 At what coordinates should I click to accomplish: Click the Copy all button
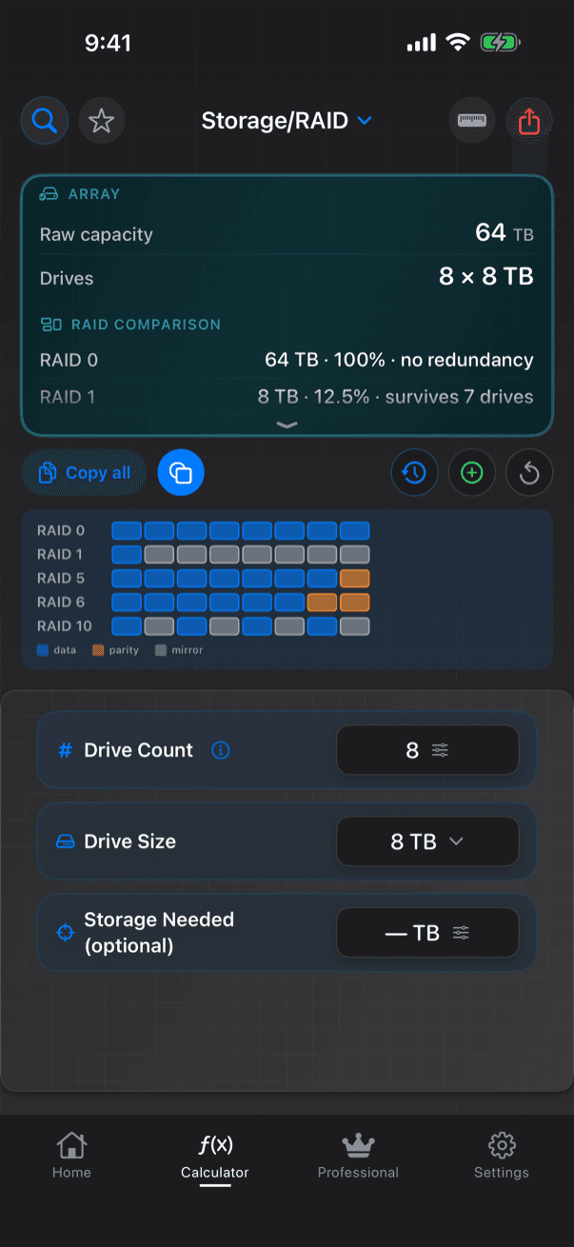click(84, 473)
